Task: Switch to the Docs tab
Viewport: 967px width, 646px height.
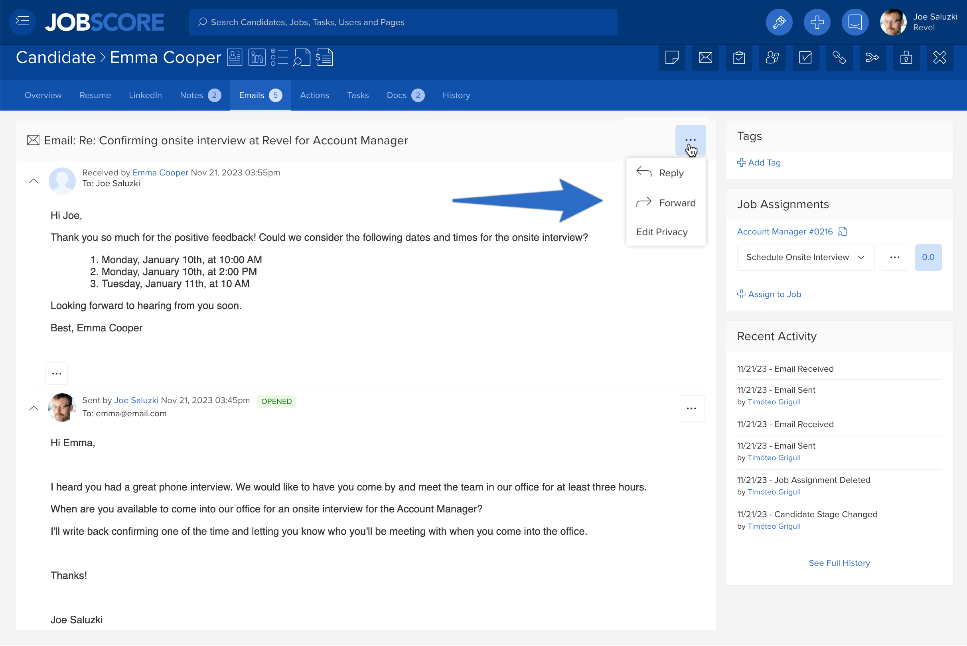Action: tap(405, 95)
